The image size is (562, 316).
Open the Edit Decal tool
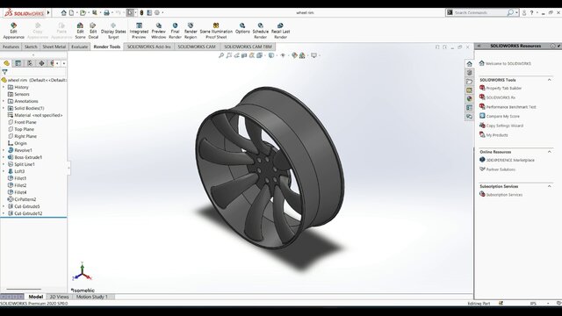click(93, 31)
